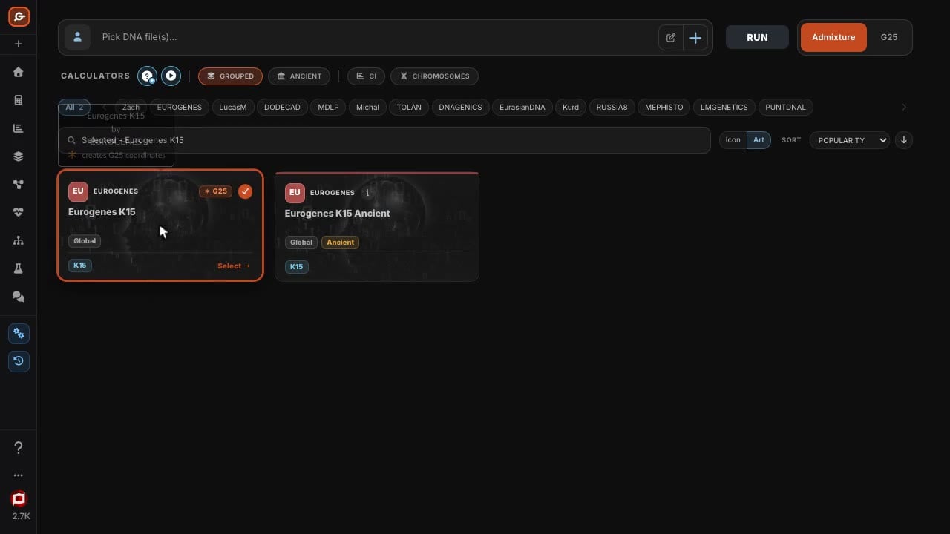Click the question mark help icon in sidebar

(19, 447)
